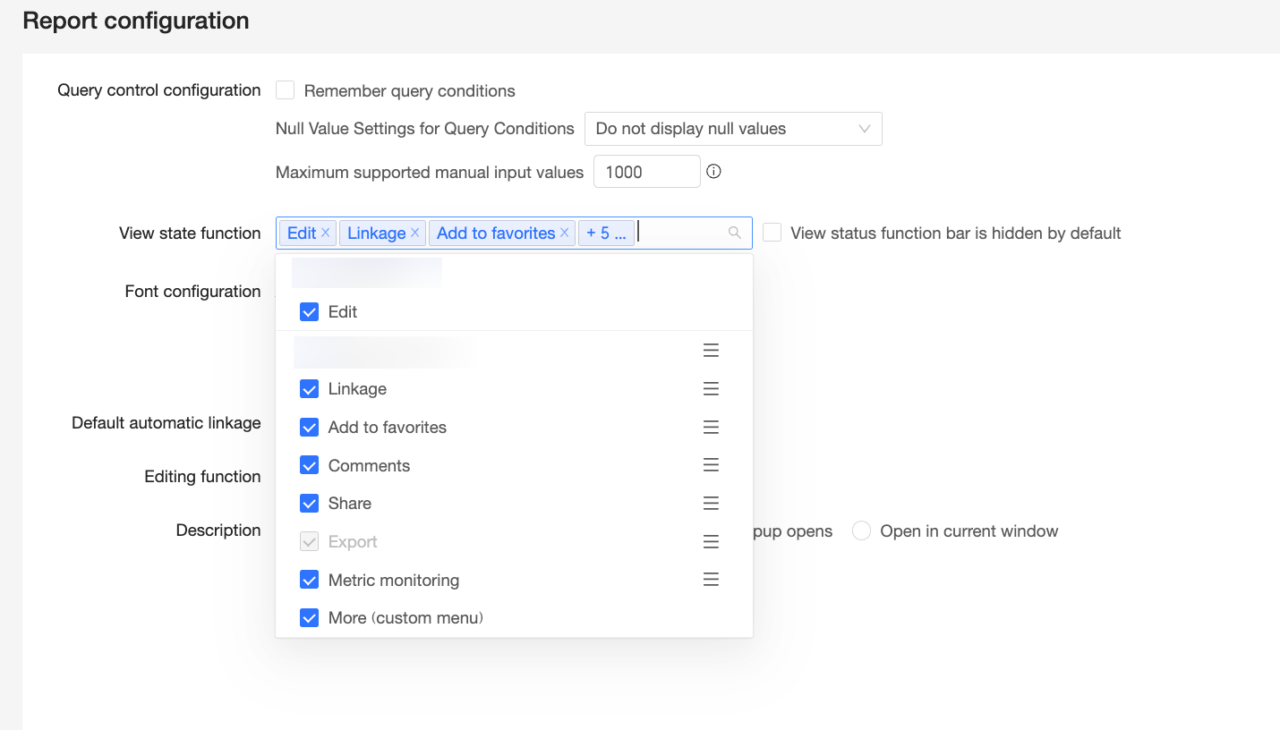The image size is (1280, 730).
Task: Click the search magnifier in View state function
Action: pyautogui.click(x=735, y=233)
